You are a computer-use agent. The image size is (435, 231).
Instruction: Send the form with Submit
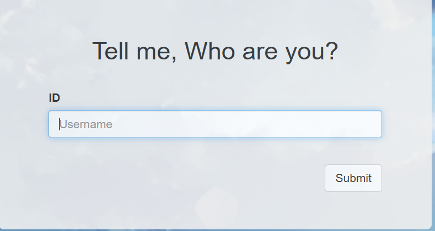(353, 178)
